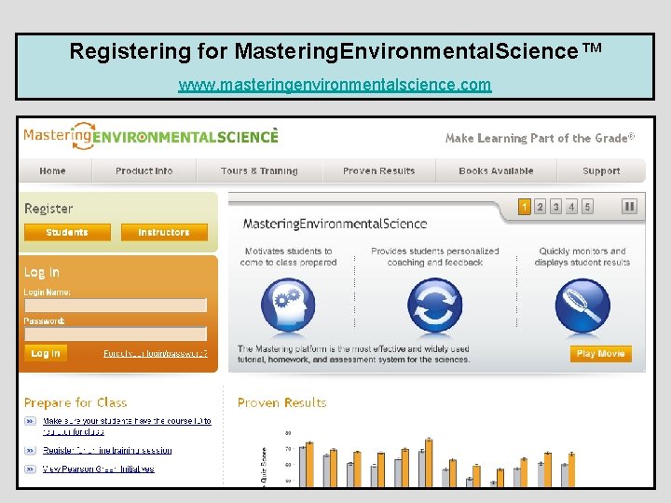Screen dimensions: 671x503
Task: Select slide 2 in the carousel
Action: [x=540, y=207]
